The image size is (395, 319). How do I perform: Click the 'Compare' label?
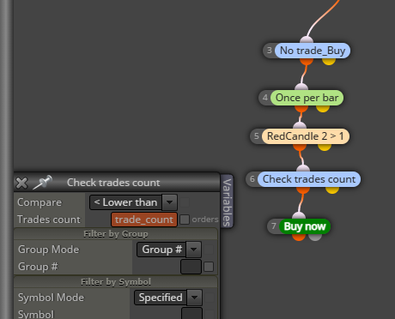coord(39,202)
